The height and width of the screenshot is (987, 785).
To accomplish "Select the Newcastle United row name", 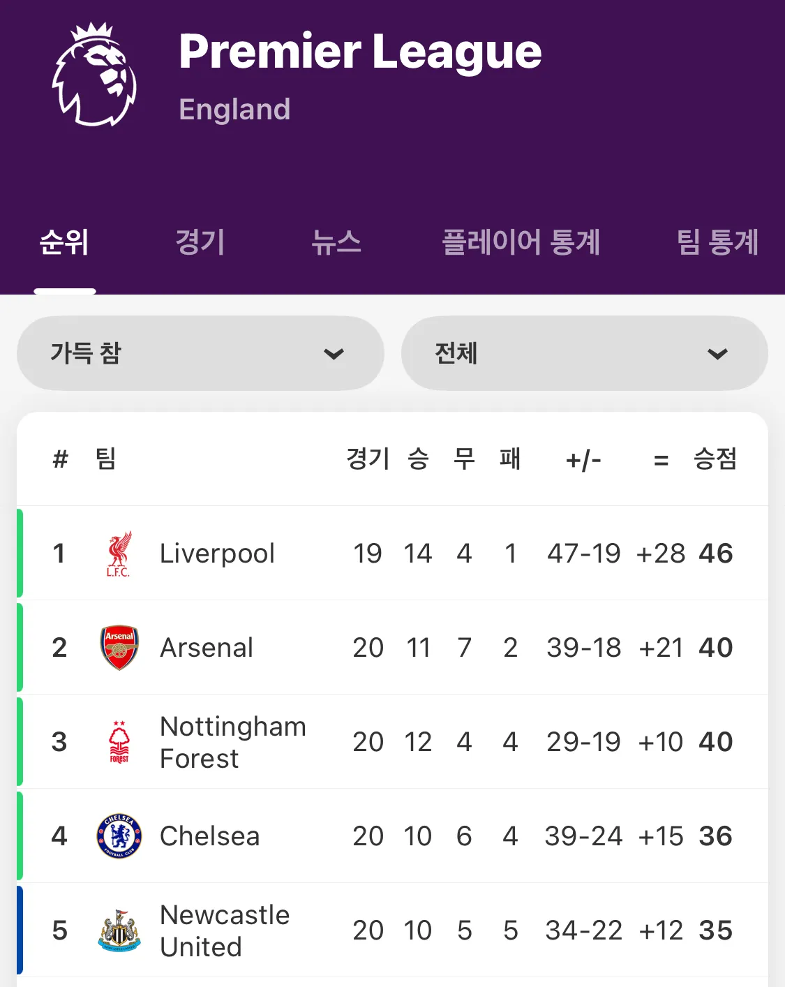I will (224, 930).
